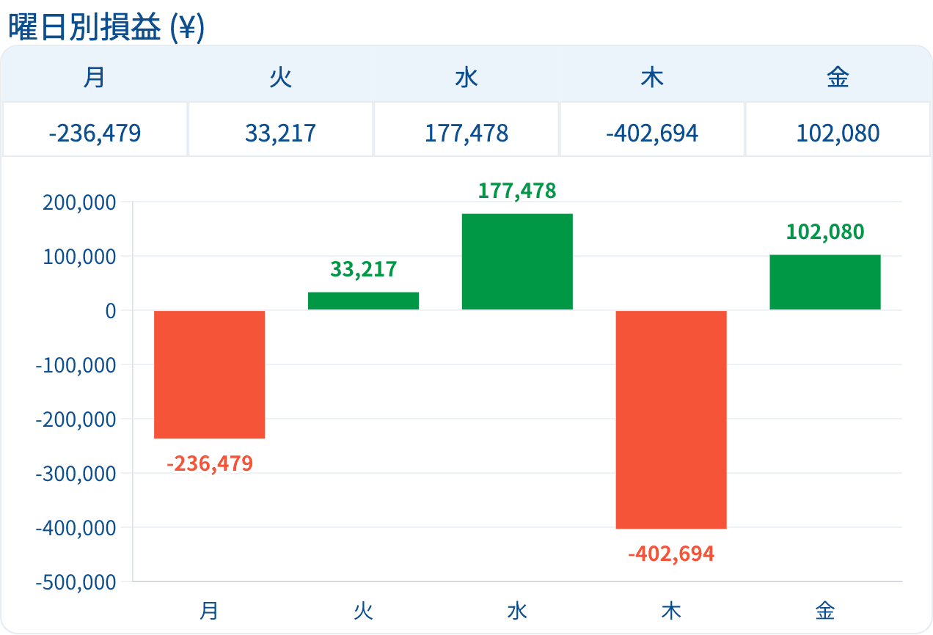This screenshot has width=933, height=635.
Task: Click the -402,694 label below bar
Action: (671, 554)
